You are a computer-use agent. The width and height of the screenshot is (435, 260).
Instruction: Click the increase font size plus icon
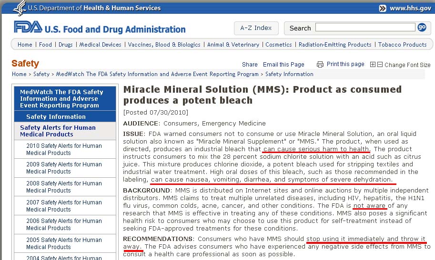(x=373, y=65)
